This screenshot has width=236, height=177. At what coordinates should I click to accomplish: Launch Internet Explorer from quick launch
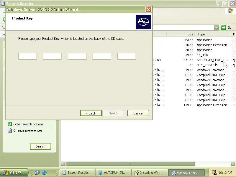pos(44,173)
